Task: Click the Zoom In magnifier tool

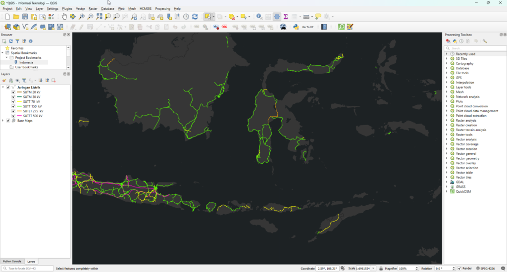Action: (x=82, y=17)
